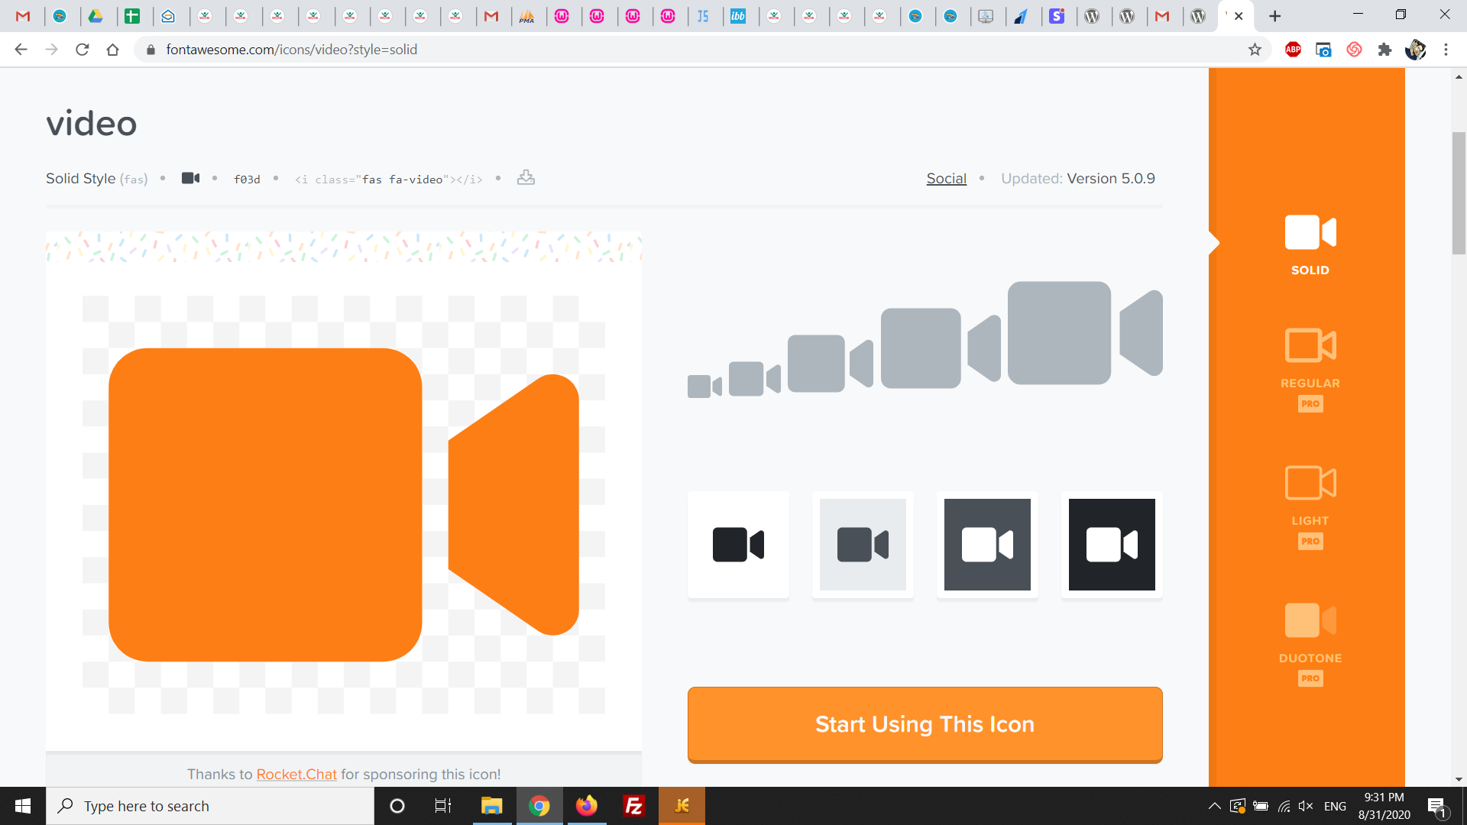Open File Explorer from the taskbar
The width and height of the screenshot is (1467, 825).
point(491,806)
